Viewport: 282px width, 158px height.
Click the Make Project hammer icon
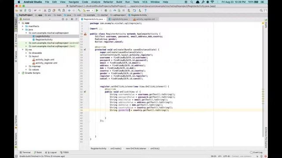pyautogui.click(x=79, y=11)
